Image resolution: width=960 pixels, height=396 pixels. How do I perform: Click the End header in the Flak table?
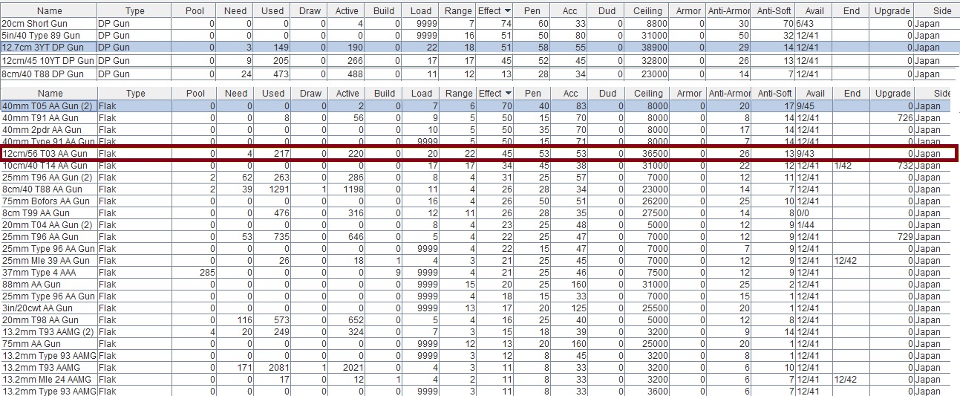coord(852,94)
